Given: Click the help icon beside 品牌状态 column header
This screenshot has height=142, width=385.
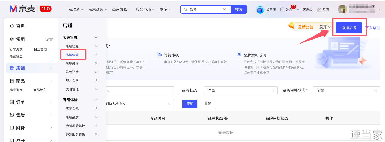Looking at the screenshot, I should tap(226, 118).
